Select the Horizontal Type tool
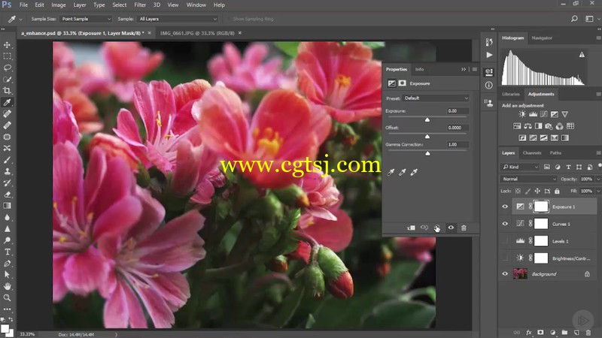Viewport: 602px width, 338px height. 7,252
